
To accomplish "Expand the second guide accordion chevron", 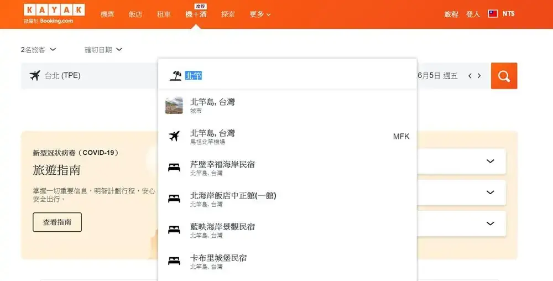I will (x=490, y=192).
